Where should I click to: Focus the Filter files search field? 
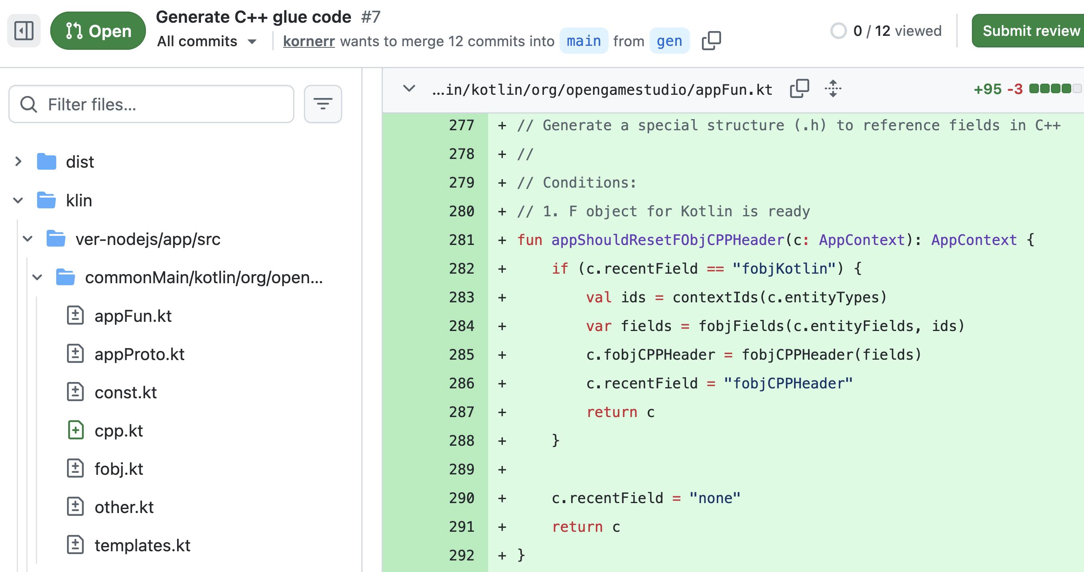(160, 104)
